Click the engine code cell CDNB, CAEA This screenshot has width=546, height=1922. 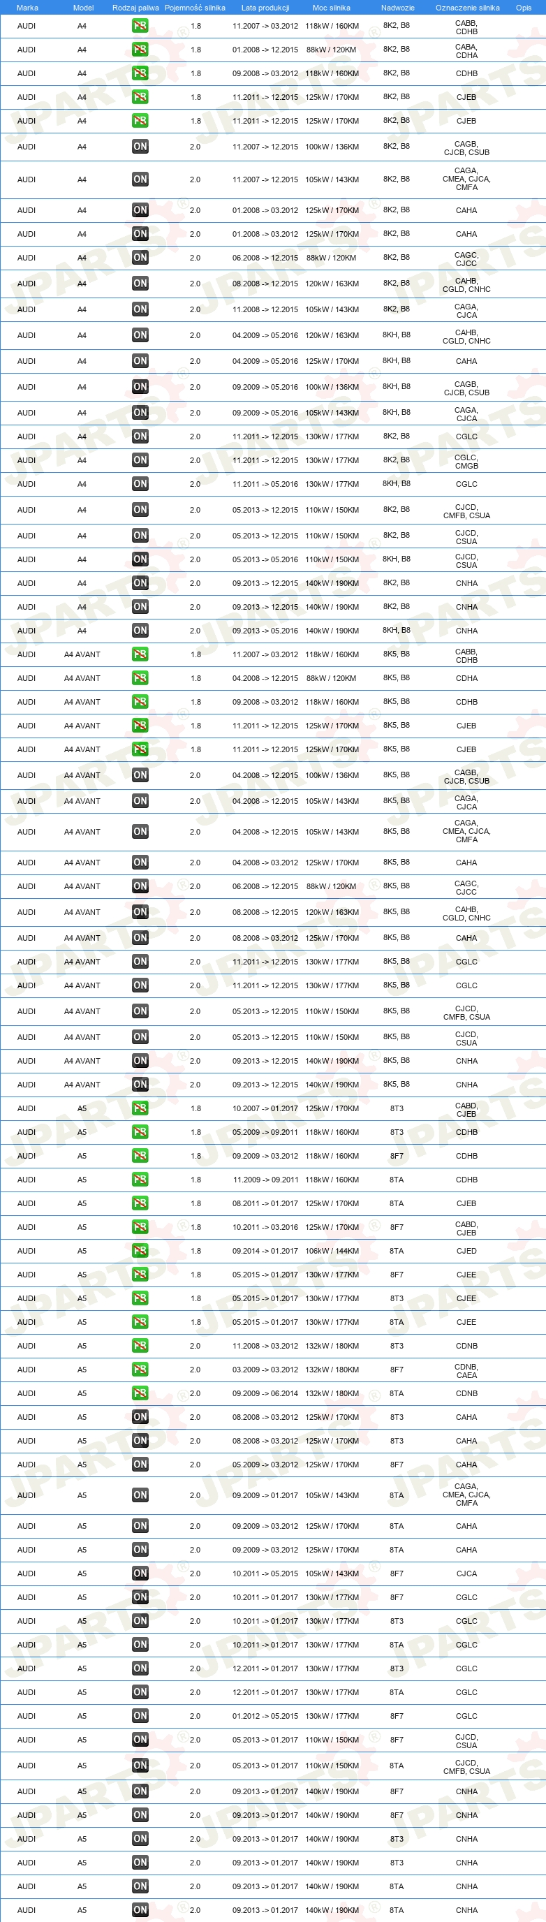(x=466, y=1371)
